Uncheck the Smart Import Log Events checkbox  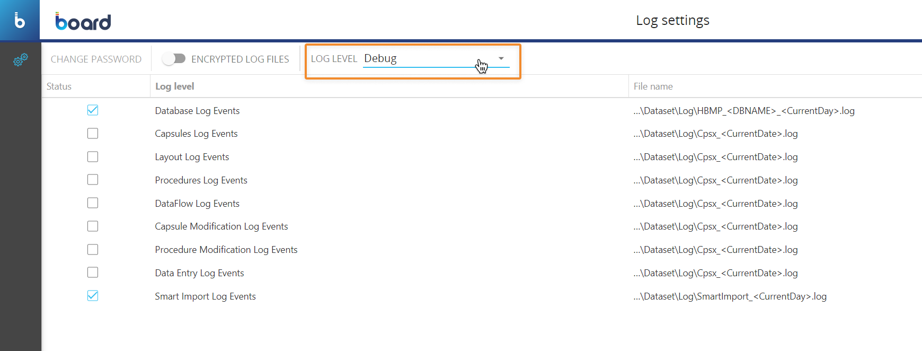(x=93, y=296)
